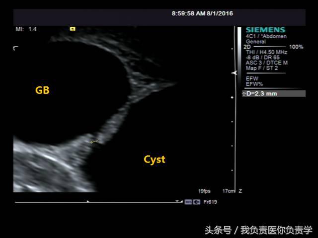Image resolution: width=318 pixels, height=238 pixels.
Task: Click the Cyst annotation label
Action: (x=154, y=159)
